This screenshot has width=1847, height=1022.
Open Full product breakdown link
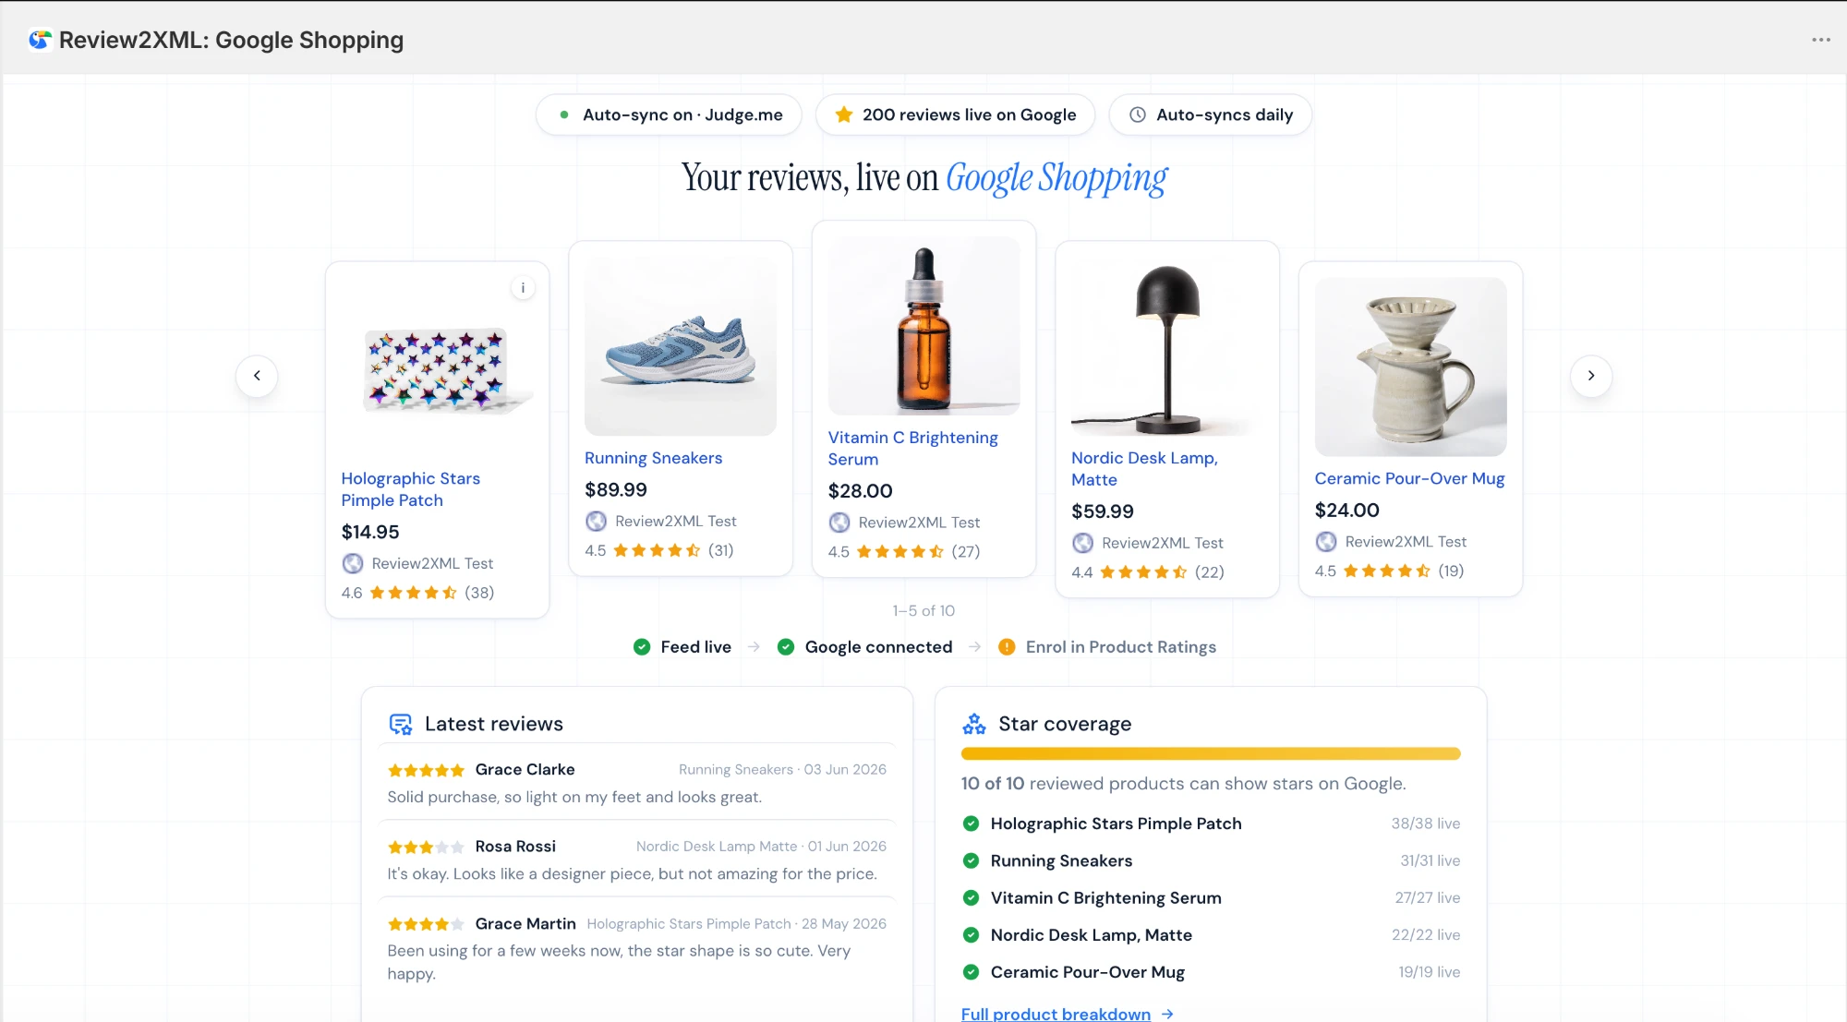(1067, 1014)
